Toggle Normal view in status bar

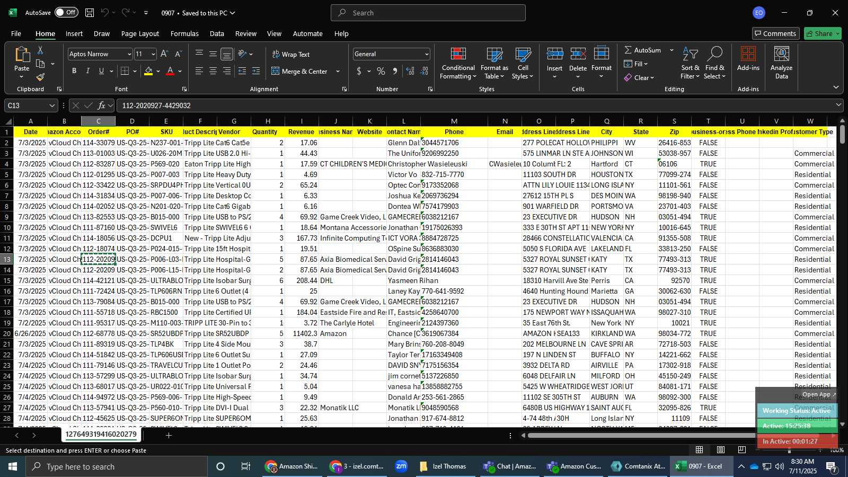coord(700,450)
